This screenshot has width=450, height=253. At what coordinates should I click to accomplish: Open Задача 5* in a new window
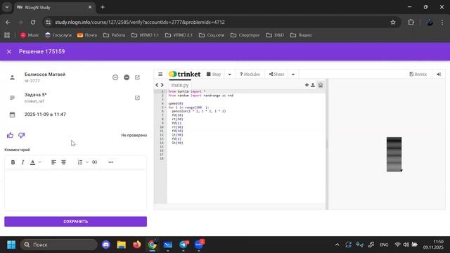(x=137, y=98)
